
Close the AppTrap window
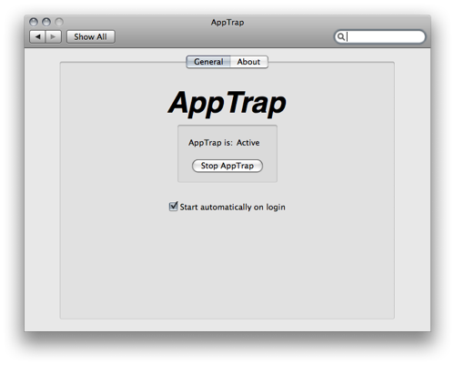tap(34, 22)
